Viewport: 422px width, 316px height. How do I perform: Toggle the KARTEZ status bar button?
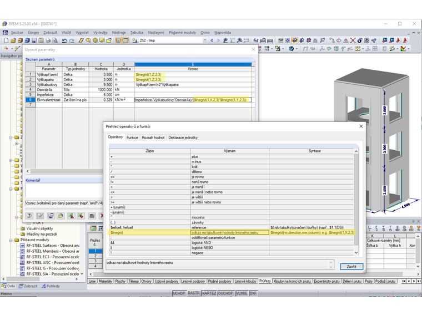coord(209,293)
